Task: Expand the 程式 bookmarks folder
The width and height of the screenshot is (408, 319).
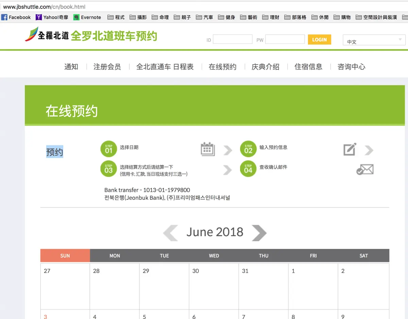Action: tap(116, 17)
